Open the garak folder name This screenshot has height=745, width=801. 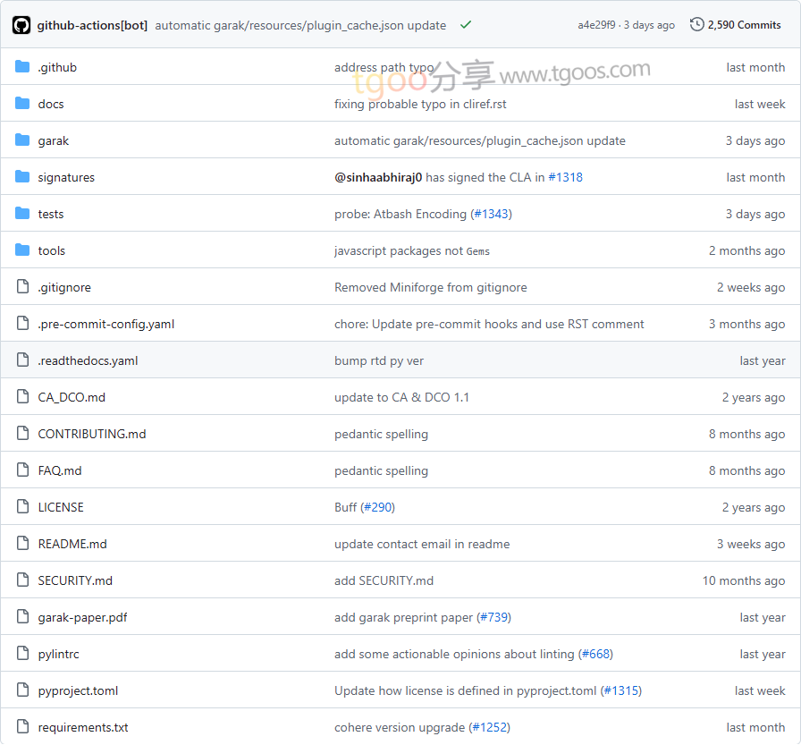(x=53, y=141)
